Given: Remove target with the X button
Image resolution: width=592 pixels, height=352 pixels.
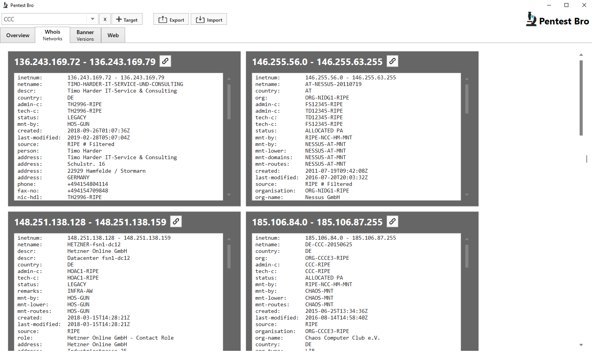Looking at the screenshot, I should [105, 19].
